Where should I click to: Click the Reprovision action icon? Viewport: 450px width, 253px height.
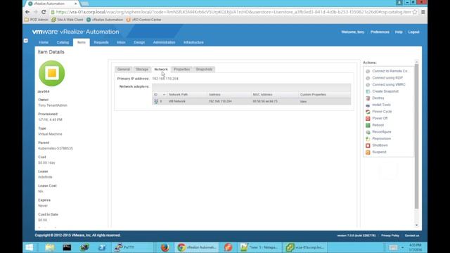368,138
